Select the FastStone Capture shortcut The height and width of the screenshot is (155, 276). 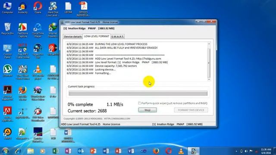(23, 30)
